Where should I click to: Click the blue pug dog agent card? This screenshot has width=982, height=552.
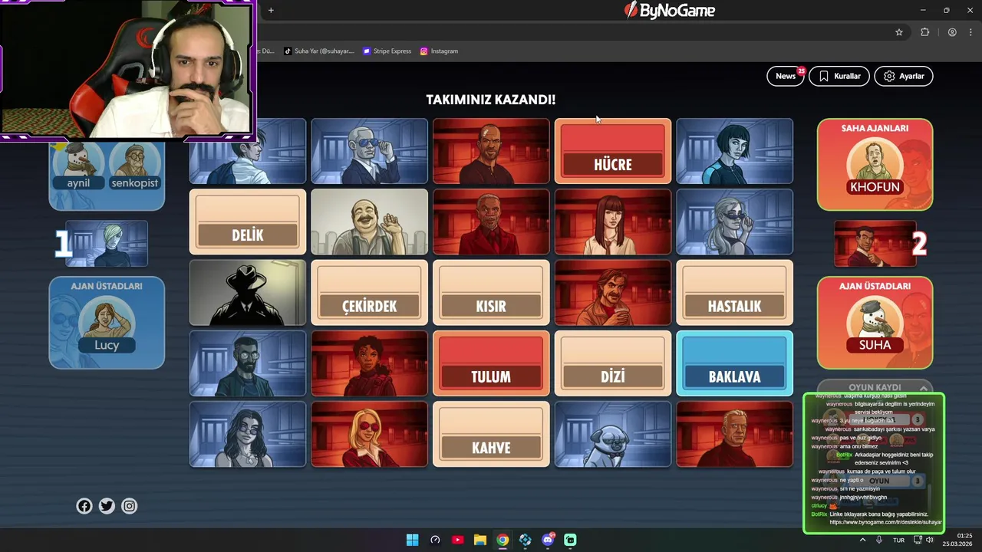click(x=613, y=434)
